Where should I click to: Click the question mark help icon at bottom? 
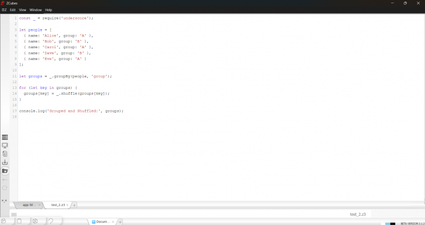point(52,221)
